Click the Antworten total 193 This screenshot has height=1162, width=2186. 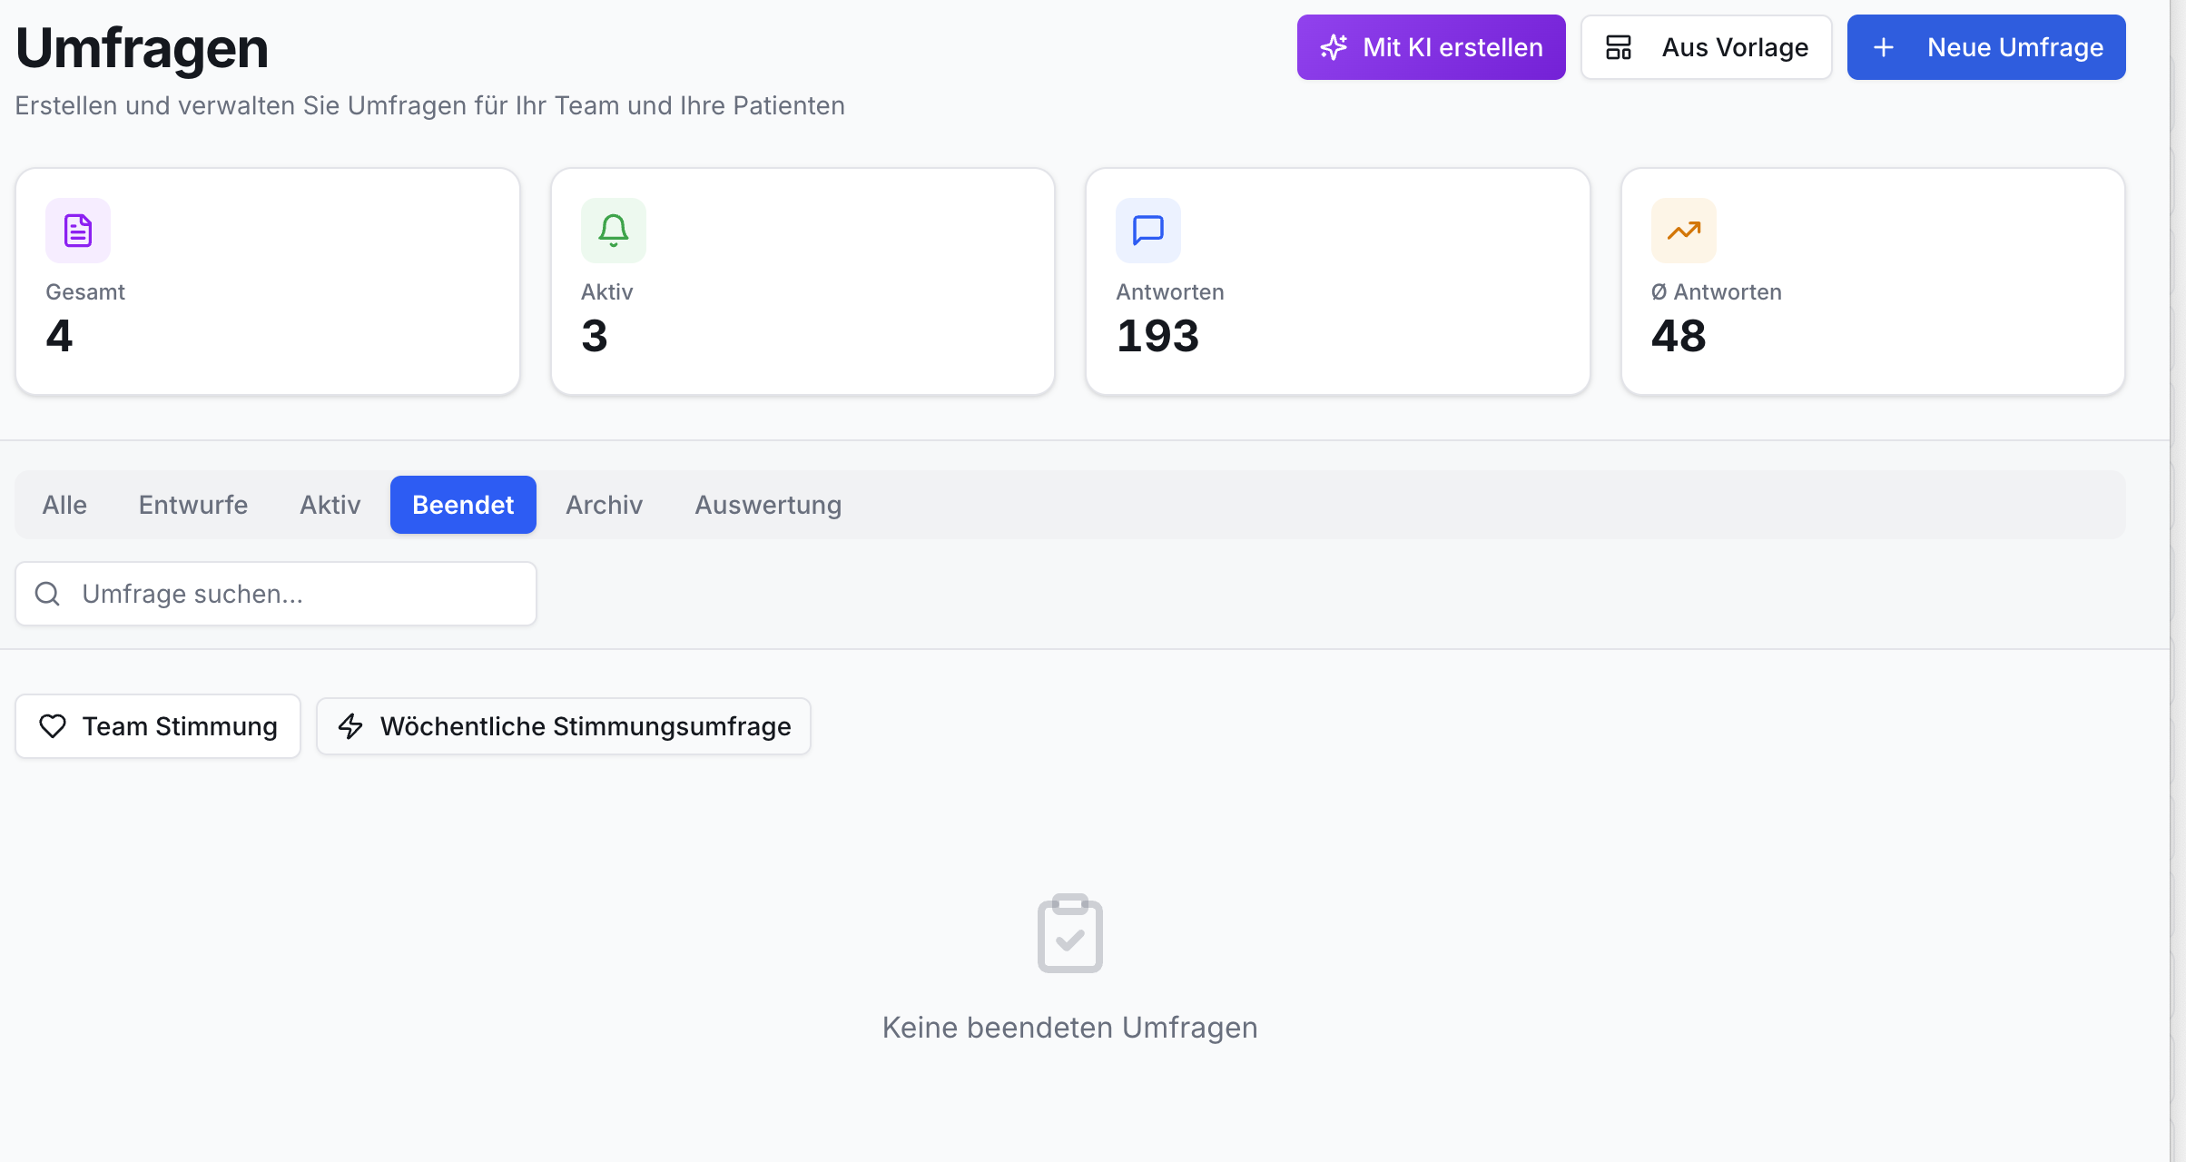tap(1157, 336)
